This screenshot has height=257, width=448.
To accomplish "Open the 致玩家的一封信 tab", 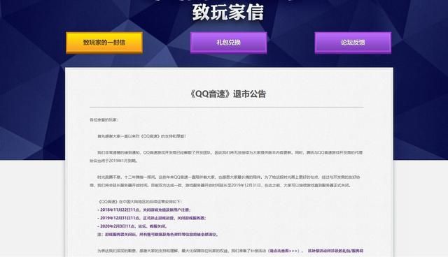I will 104,43.
